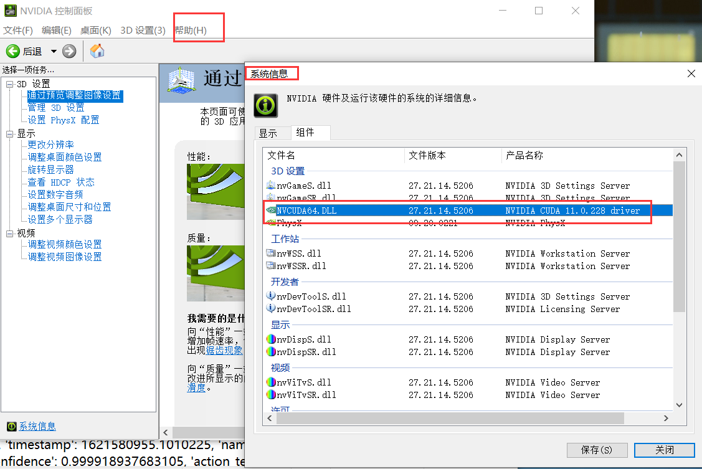Click the nvWSS.dll file icon
The image size is (702, 469).
[x=271, y=253]
